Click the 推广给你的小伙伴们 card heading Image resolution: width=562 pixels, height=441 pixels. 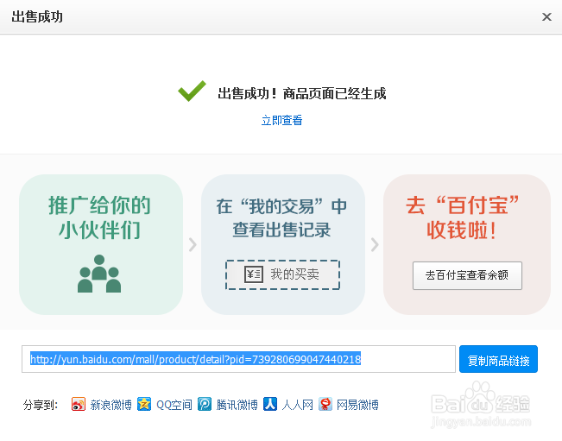tap(99, 217)
